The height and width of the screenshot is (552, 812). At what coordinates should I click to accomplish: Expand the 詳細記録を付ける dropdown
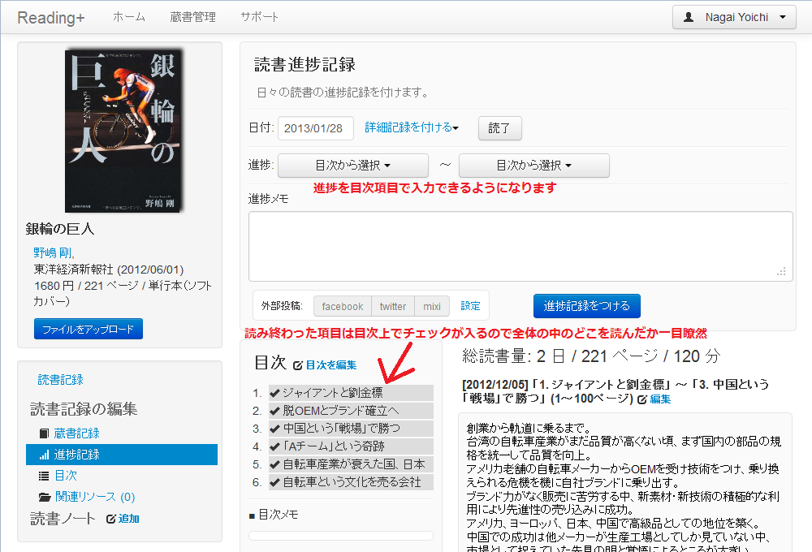(412, 127)
